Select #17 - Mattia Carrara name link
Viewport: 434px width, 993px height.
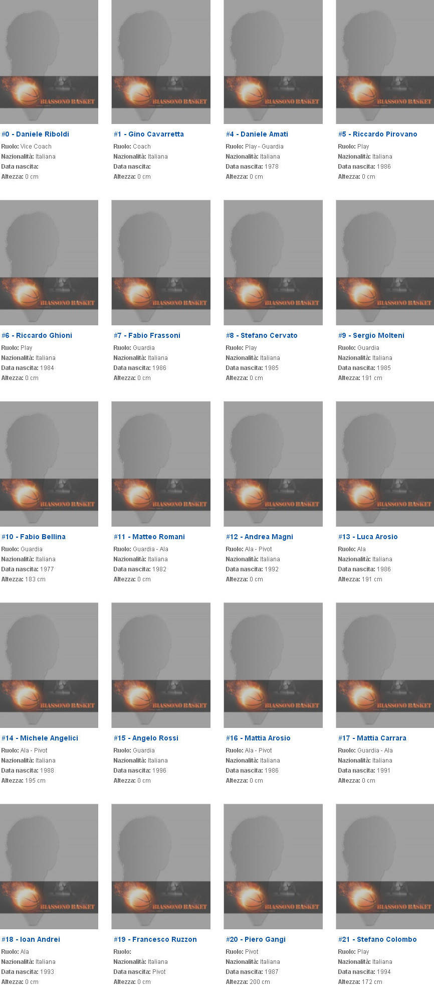pos(372,738)
